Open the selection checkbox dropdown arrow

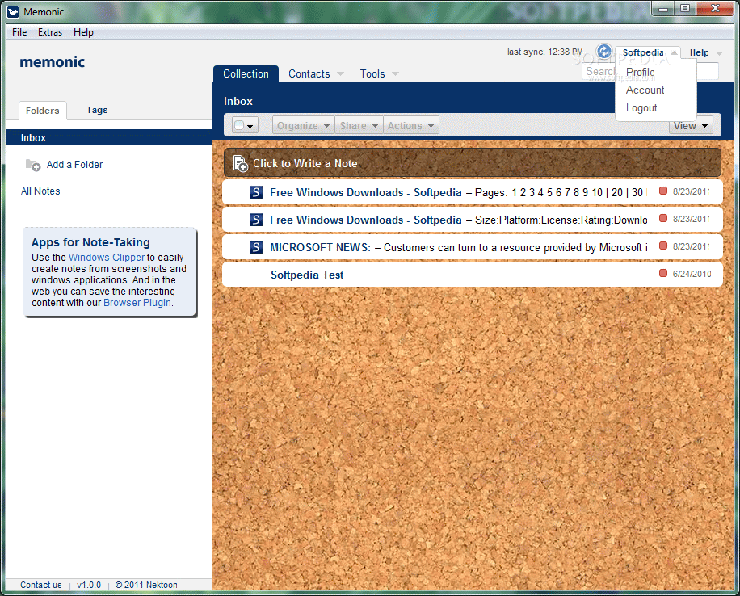point(250,126)
